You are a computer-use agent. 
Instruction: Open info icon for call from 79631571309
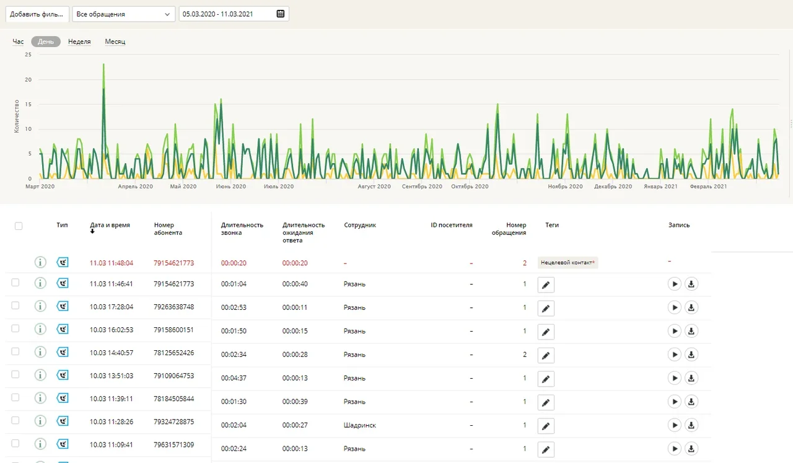(x=40, y=444)
